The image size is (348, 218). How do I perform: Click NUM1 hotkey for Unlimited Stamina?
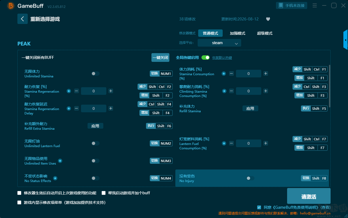(x=161, y=74)
